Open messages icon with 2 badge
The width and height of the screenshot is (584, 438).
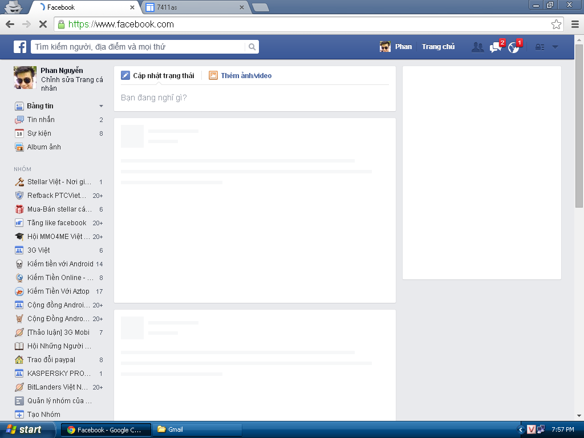click(496, 47)
